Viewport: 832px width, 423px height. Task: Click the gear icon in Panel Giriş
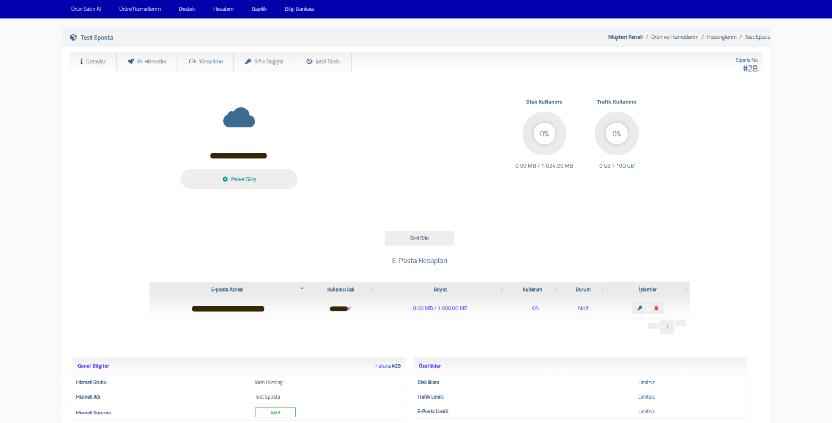[x=225, y=179]
